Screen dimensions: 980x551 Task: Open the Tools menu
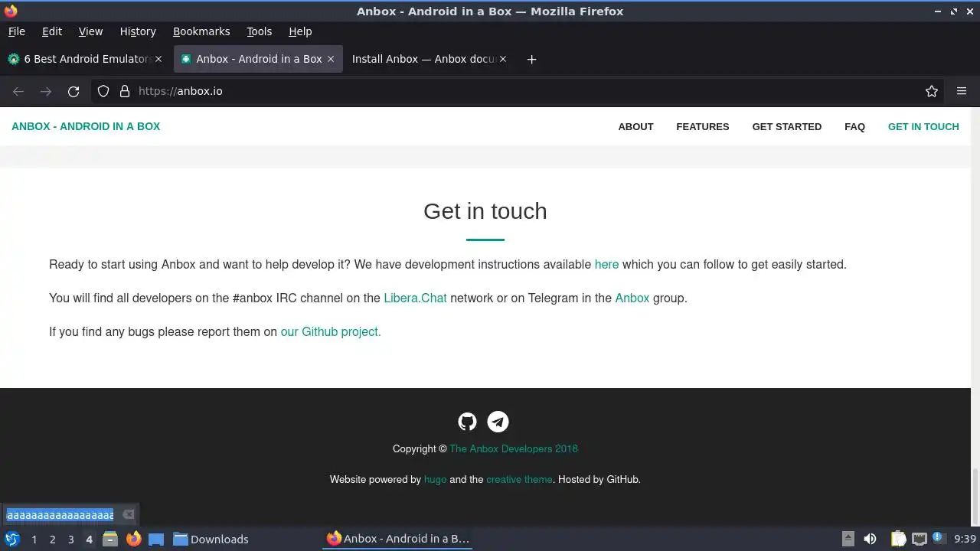pos(259,31)
